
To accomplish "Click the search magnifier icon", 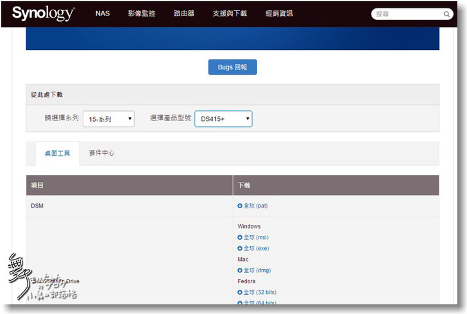I will (446, 13).
